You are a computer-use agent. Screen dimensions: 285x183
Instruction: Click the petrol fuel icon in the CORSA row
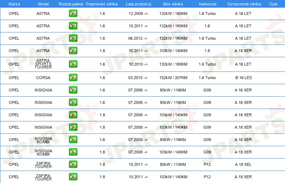73,78
